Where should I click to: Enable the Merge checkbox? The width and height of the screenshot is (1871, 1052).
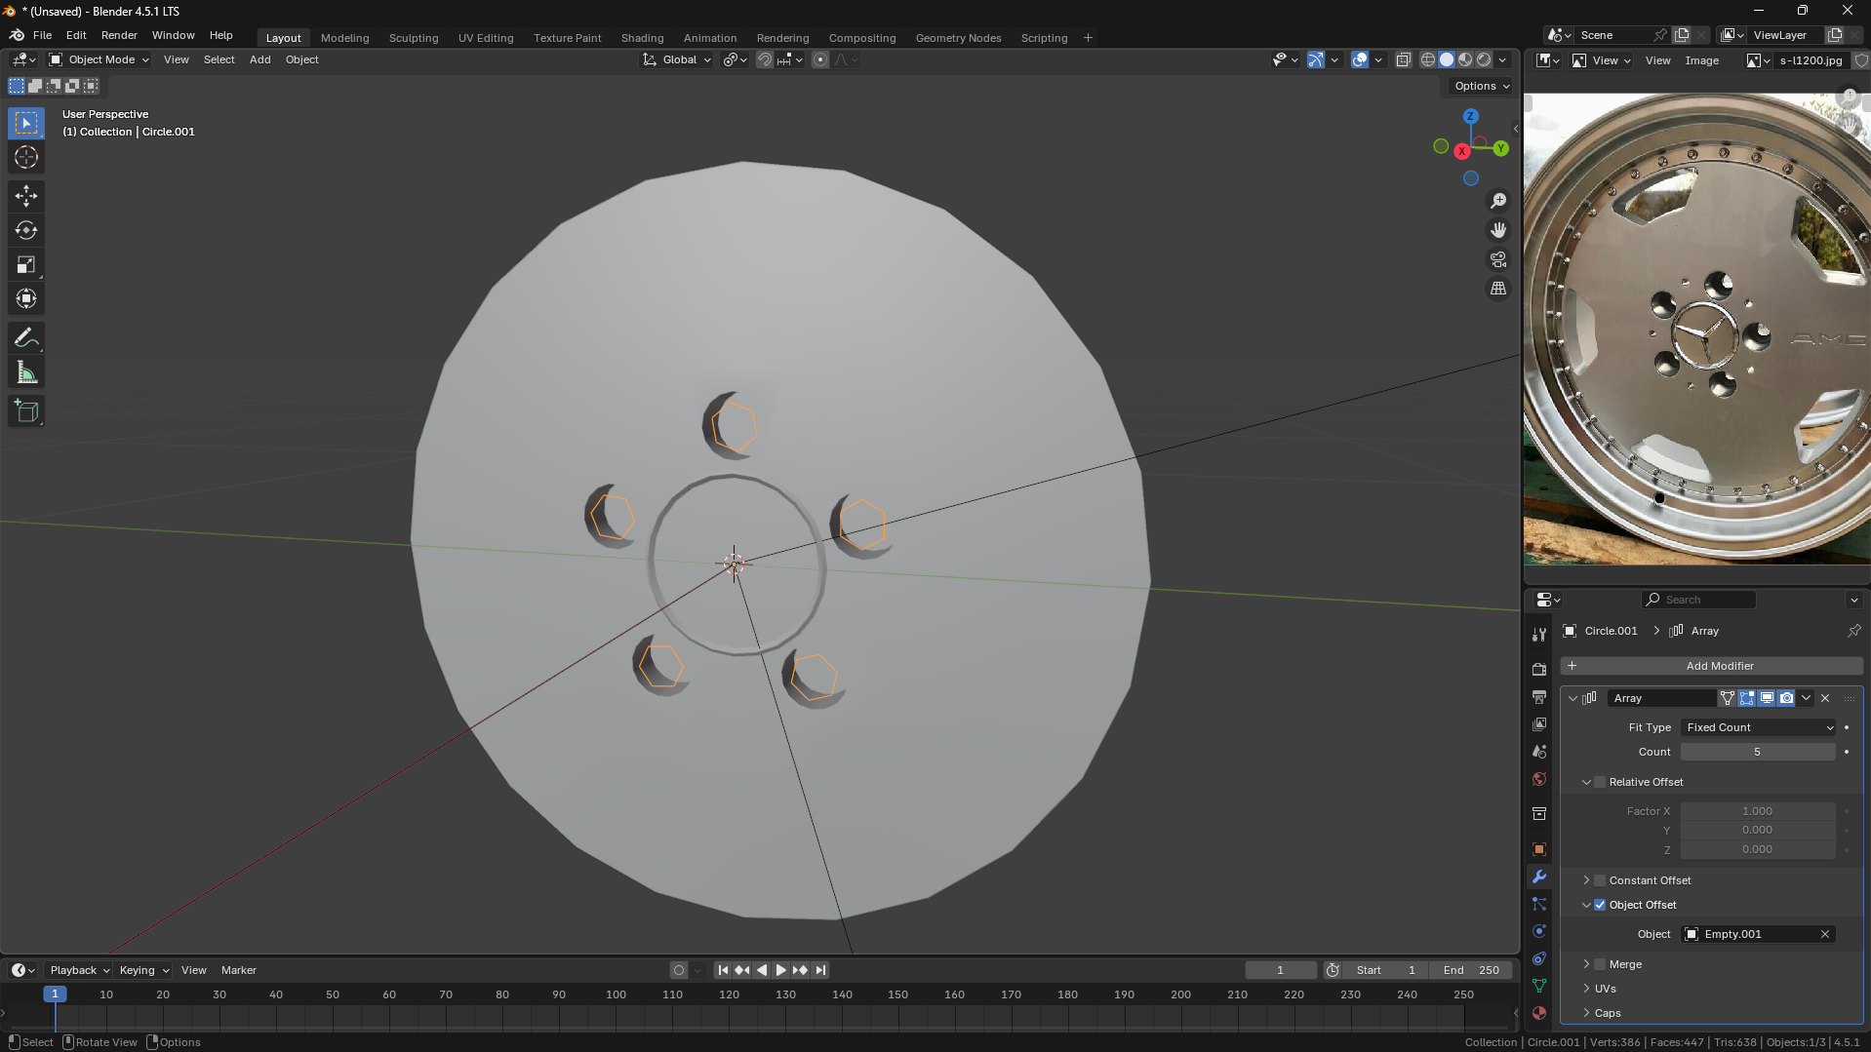1600,964
